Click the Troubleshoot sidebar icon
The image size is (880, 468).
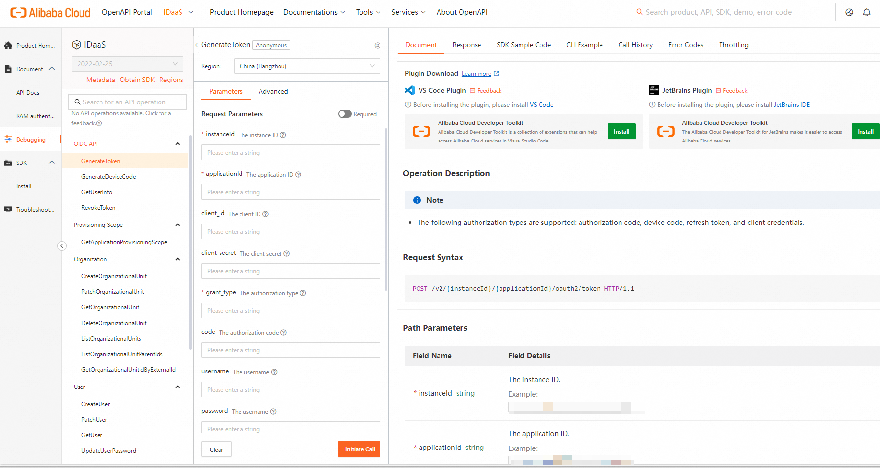8,209
